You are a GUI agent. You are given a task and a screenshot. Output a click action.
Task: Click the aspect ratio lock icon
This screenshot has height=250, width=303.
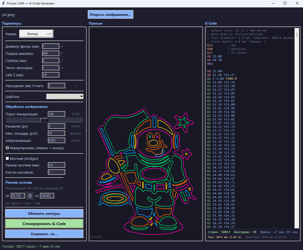pyautogui.click(x=30, y=196)
